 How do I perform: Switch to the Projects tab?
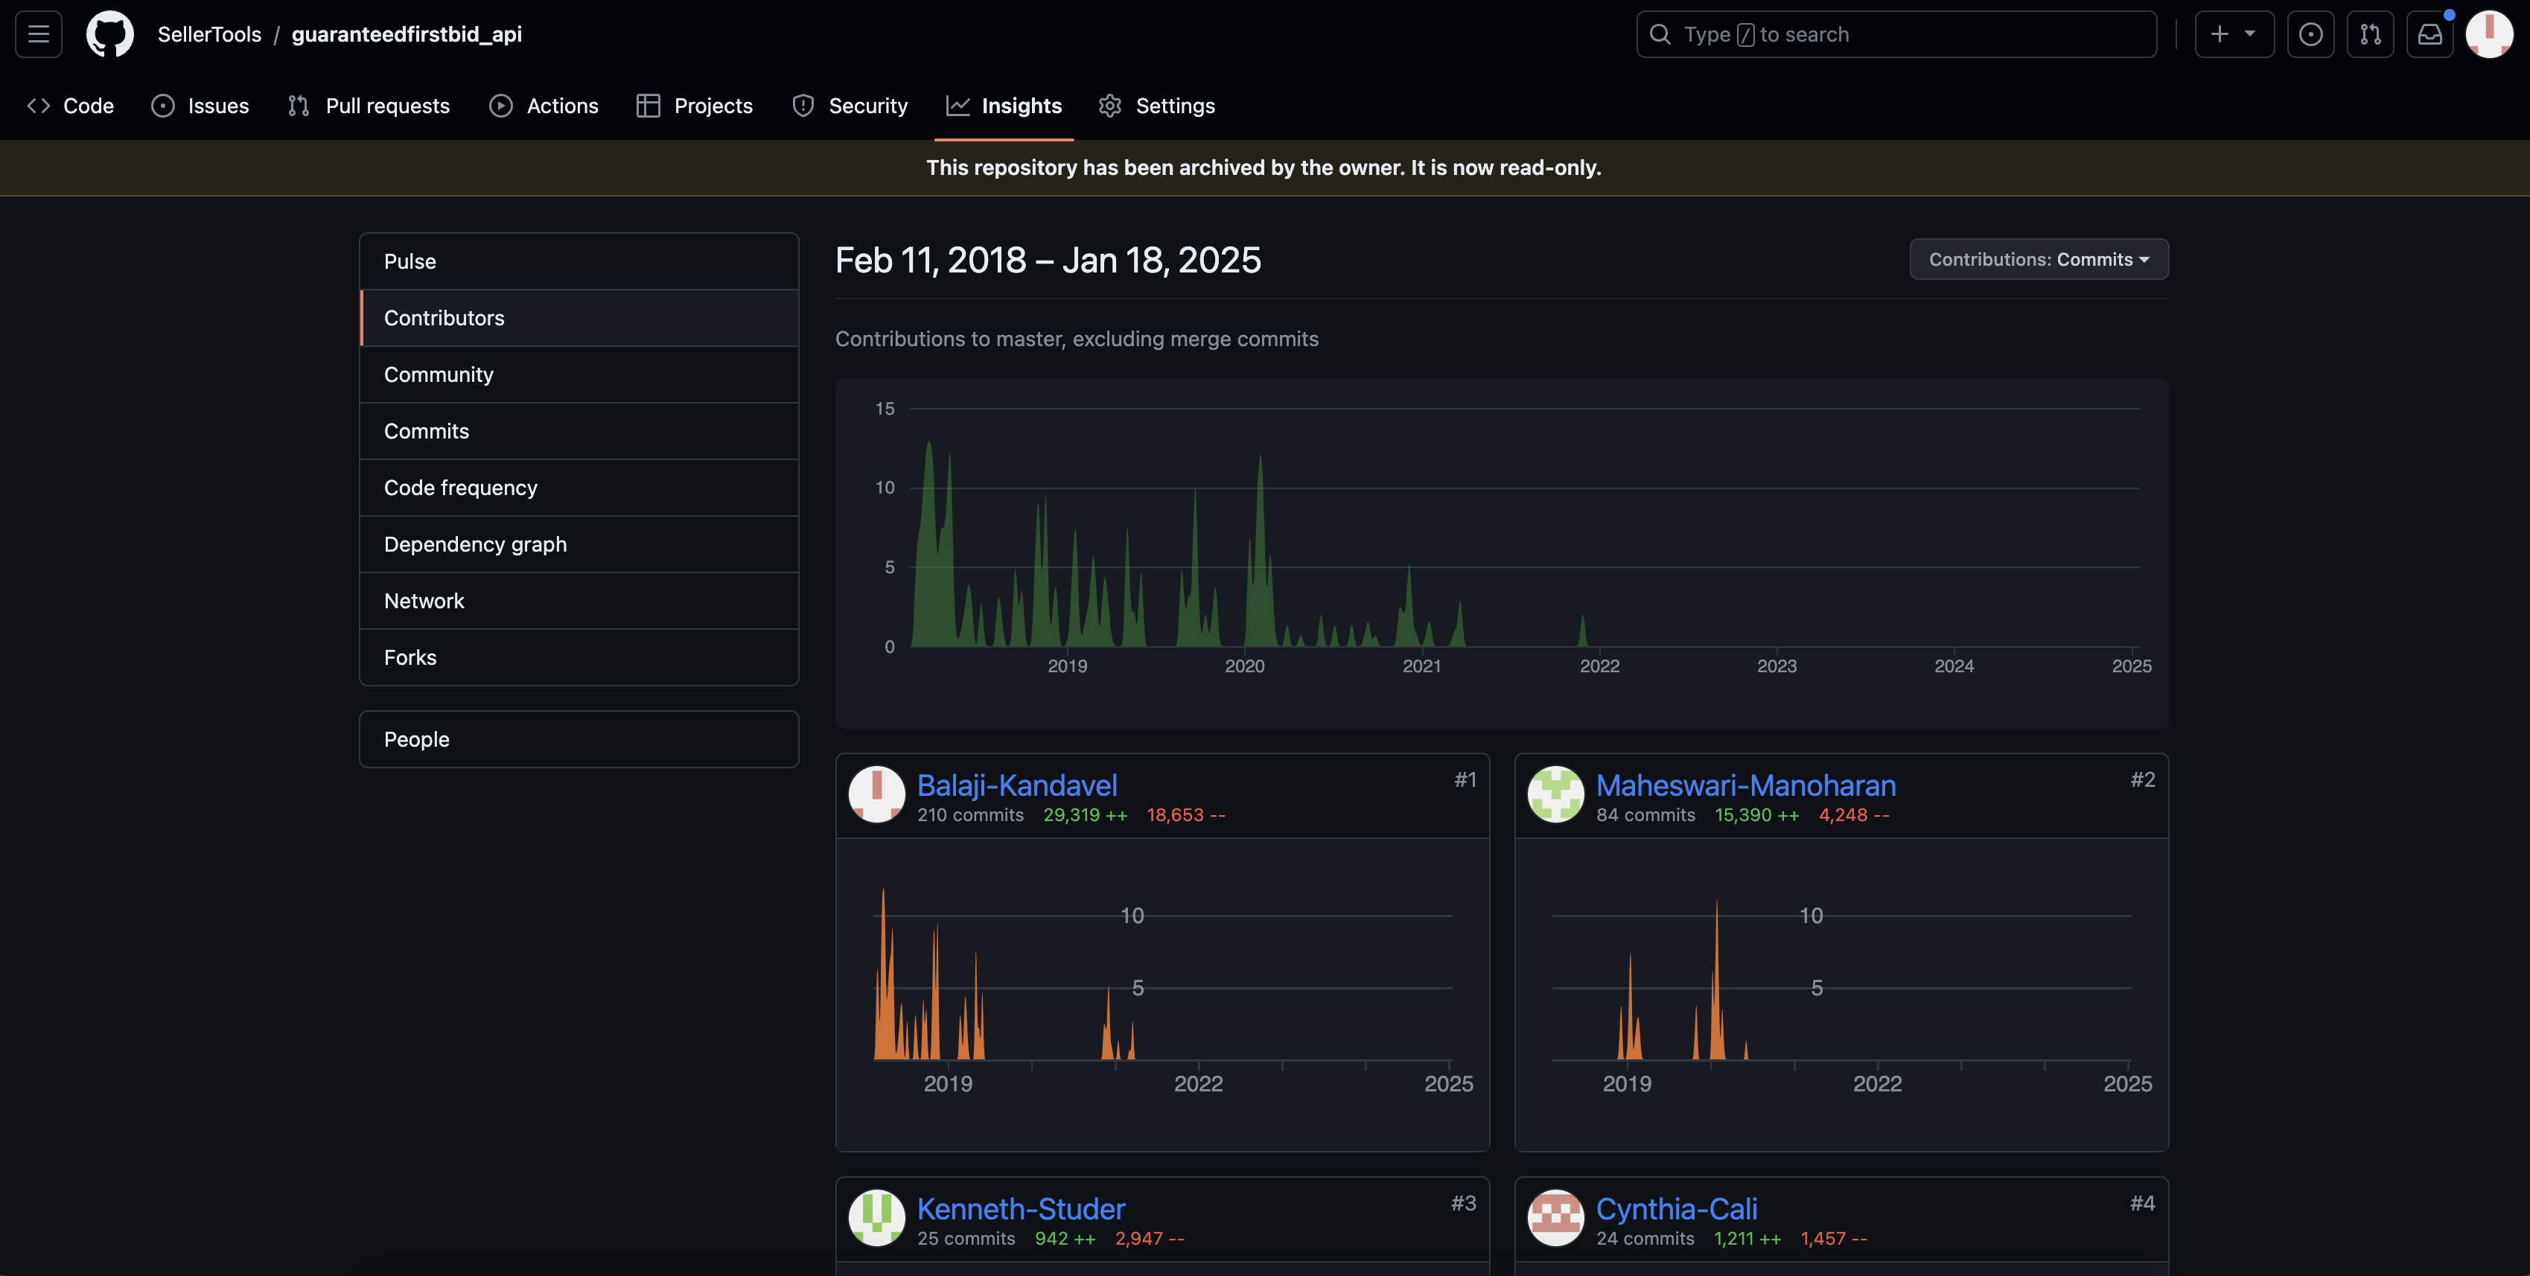tap(695, 106)
